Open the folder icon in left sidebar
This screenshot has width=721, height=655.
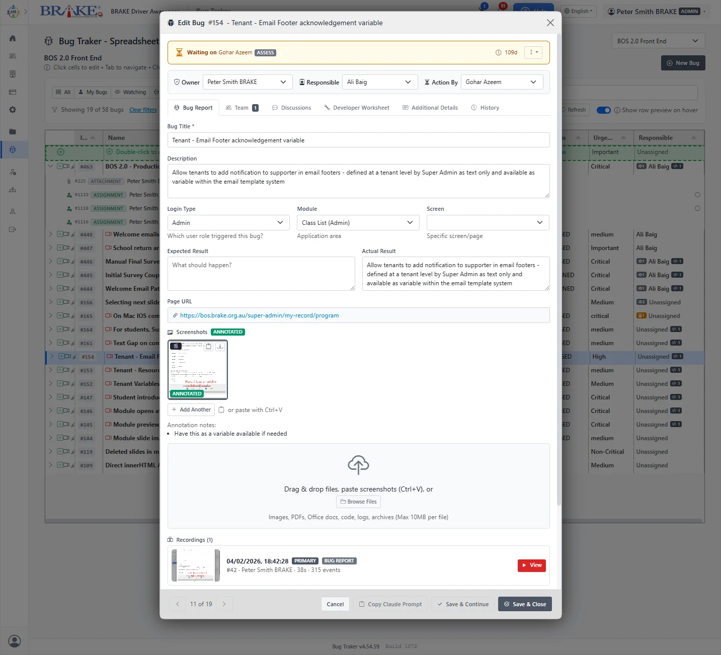click(13, 131)
